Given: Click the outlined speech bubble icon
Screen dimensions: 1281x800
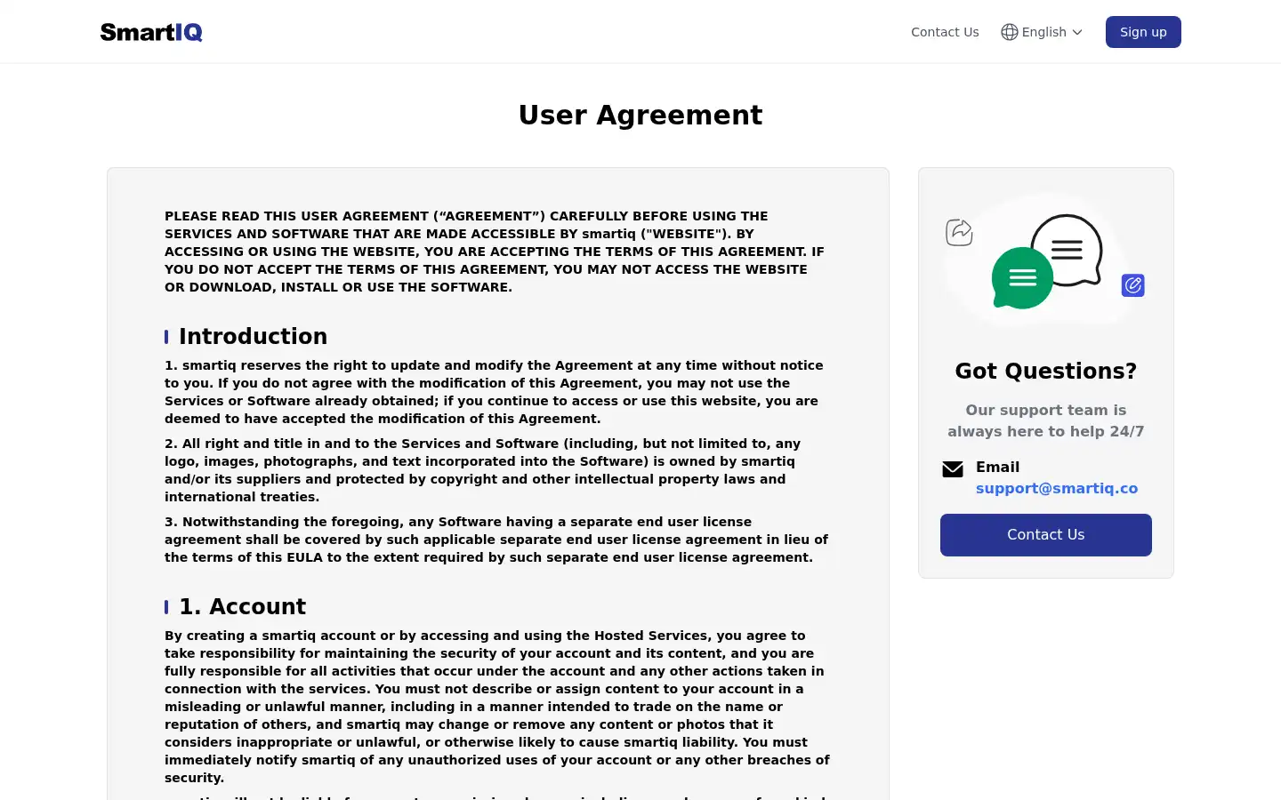Looking at the screenshot, I should [1067, 250].
